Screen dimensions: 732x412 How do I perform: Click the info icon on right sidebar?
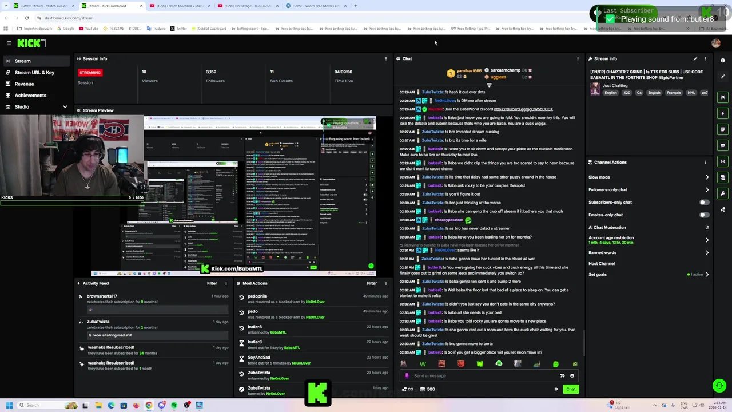pos(723,60)
